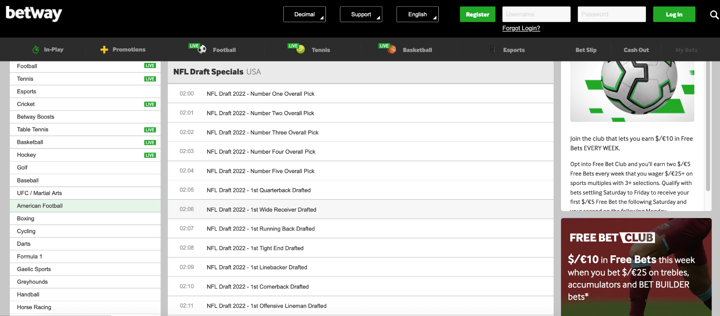
Task: Select Golf in the sports sidebar
Action: pos(85,168)
